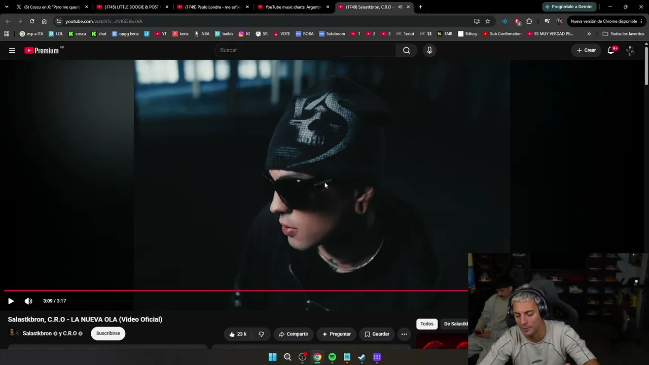Open more actions three-dot menu
The image size is (649, 365).
404,334
